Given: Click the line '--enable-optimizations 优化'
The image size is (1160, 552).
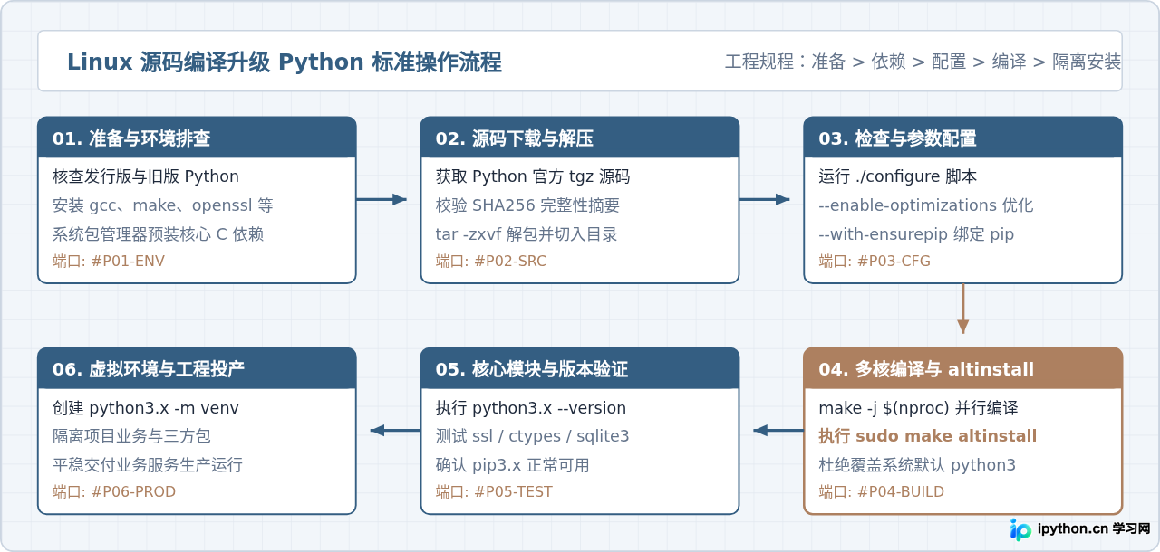Looking at the screenshot, I should 926,205.
